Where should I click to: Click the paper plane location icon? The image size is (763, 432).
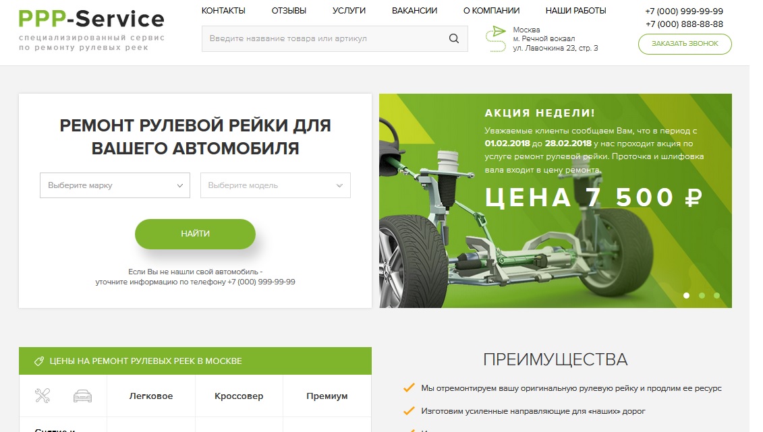[x=496, y=39]
